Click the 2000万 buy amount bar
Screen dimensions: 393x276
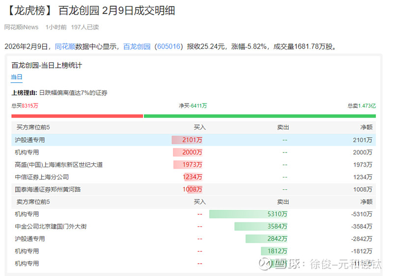point(188,152)
